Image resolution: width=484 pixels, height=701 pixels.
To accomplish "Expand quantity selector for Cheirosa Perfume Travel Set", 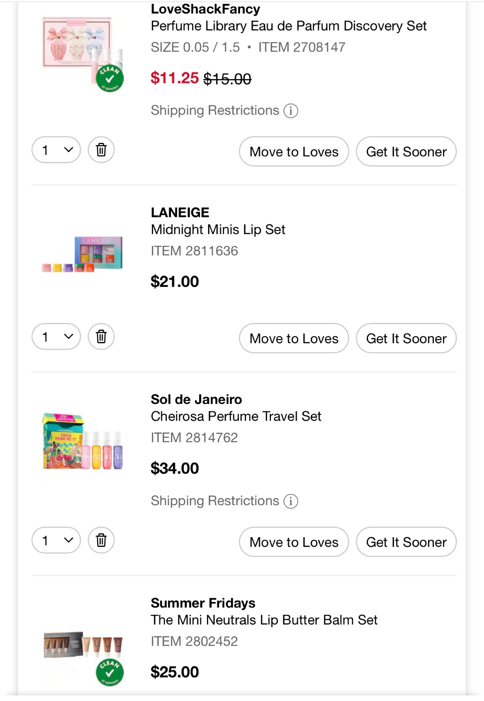I will (x=56, y=540).
